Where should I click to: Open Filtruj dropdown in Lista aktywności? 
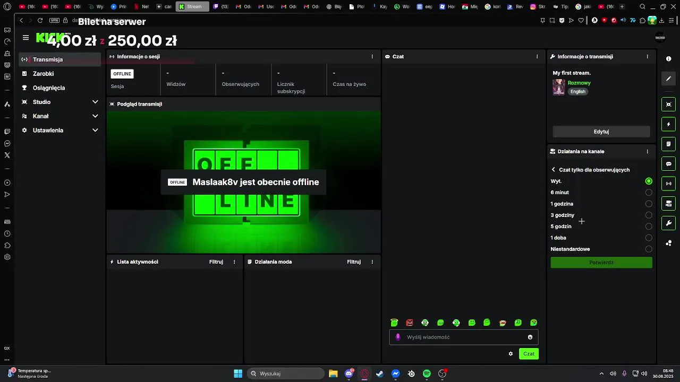tap(216, 262)
